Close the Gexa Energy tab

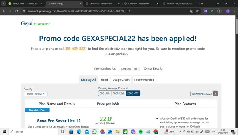pyautogui.click(x=80, y=4)
